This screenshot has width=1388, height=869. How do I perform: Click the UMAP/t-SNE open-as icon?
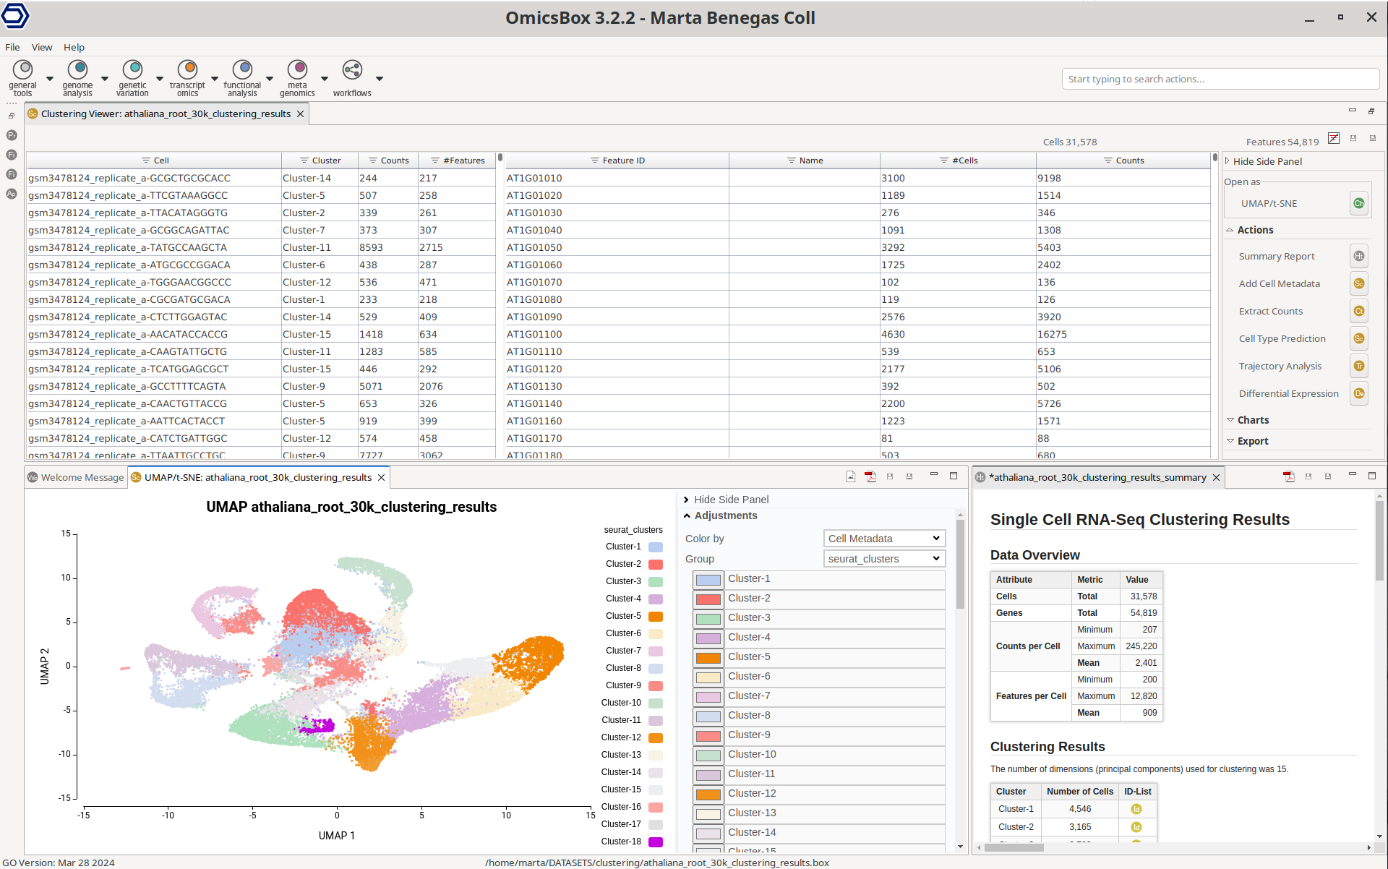1359,203
